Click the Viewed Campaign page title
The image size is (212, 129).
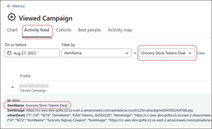tap(46, 18)
